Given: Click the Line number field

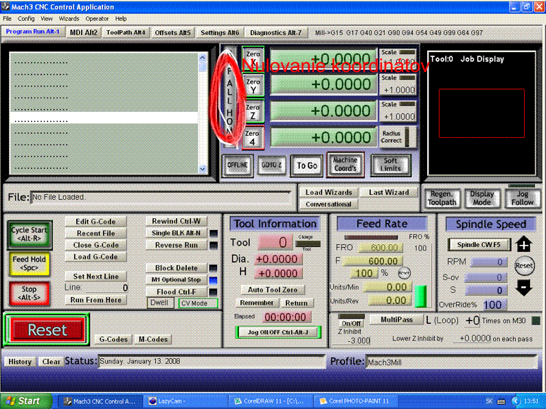Looking at the screenshot, I should (x=106, y=288).
